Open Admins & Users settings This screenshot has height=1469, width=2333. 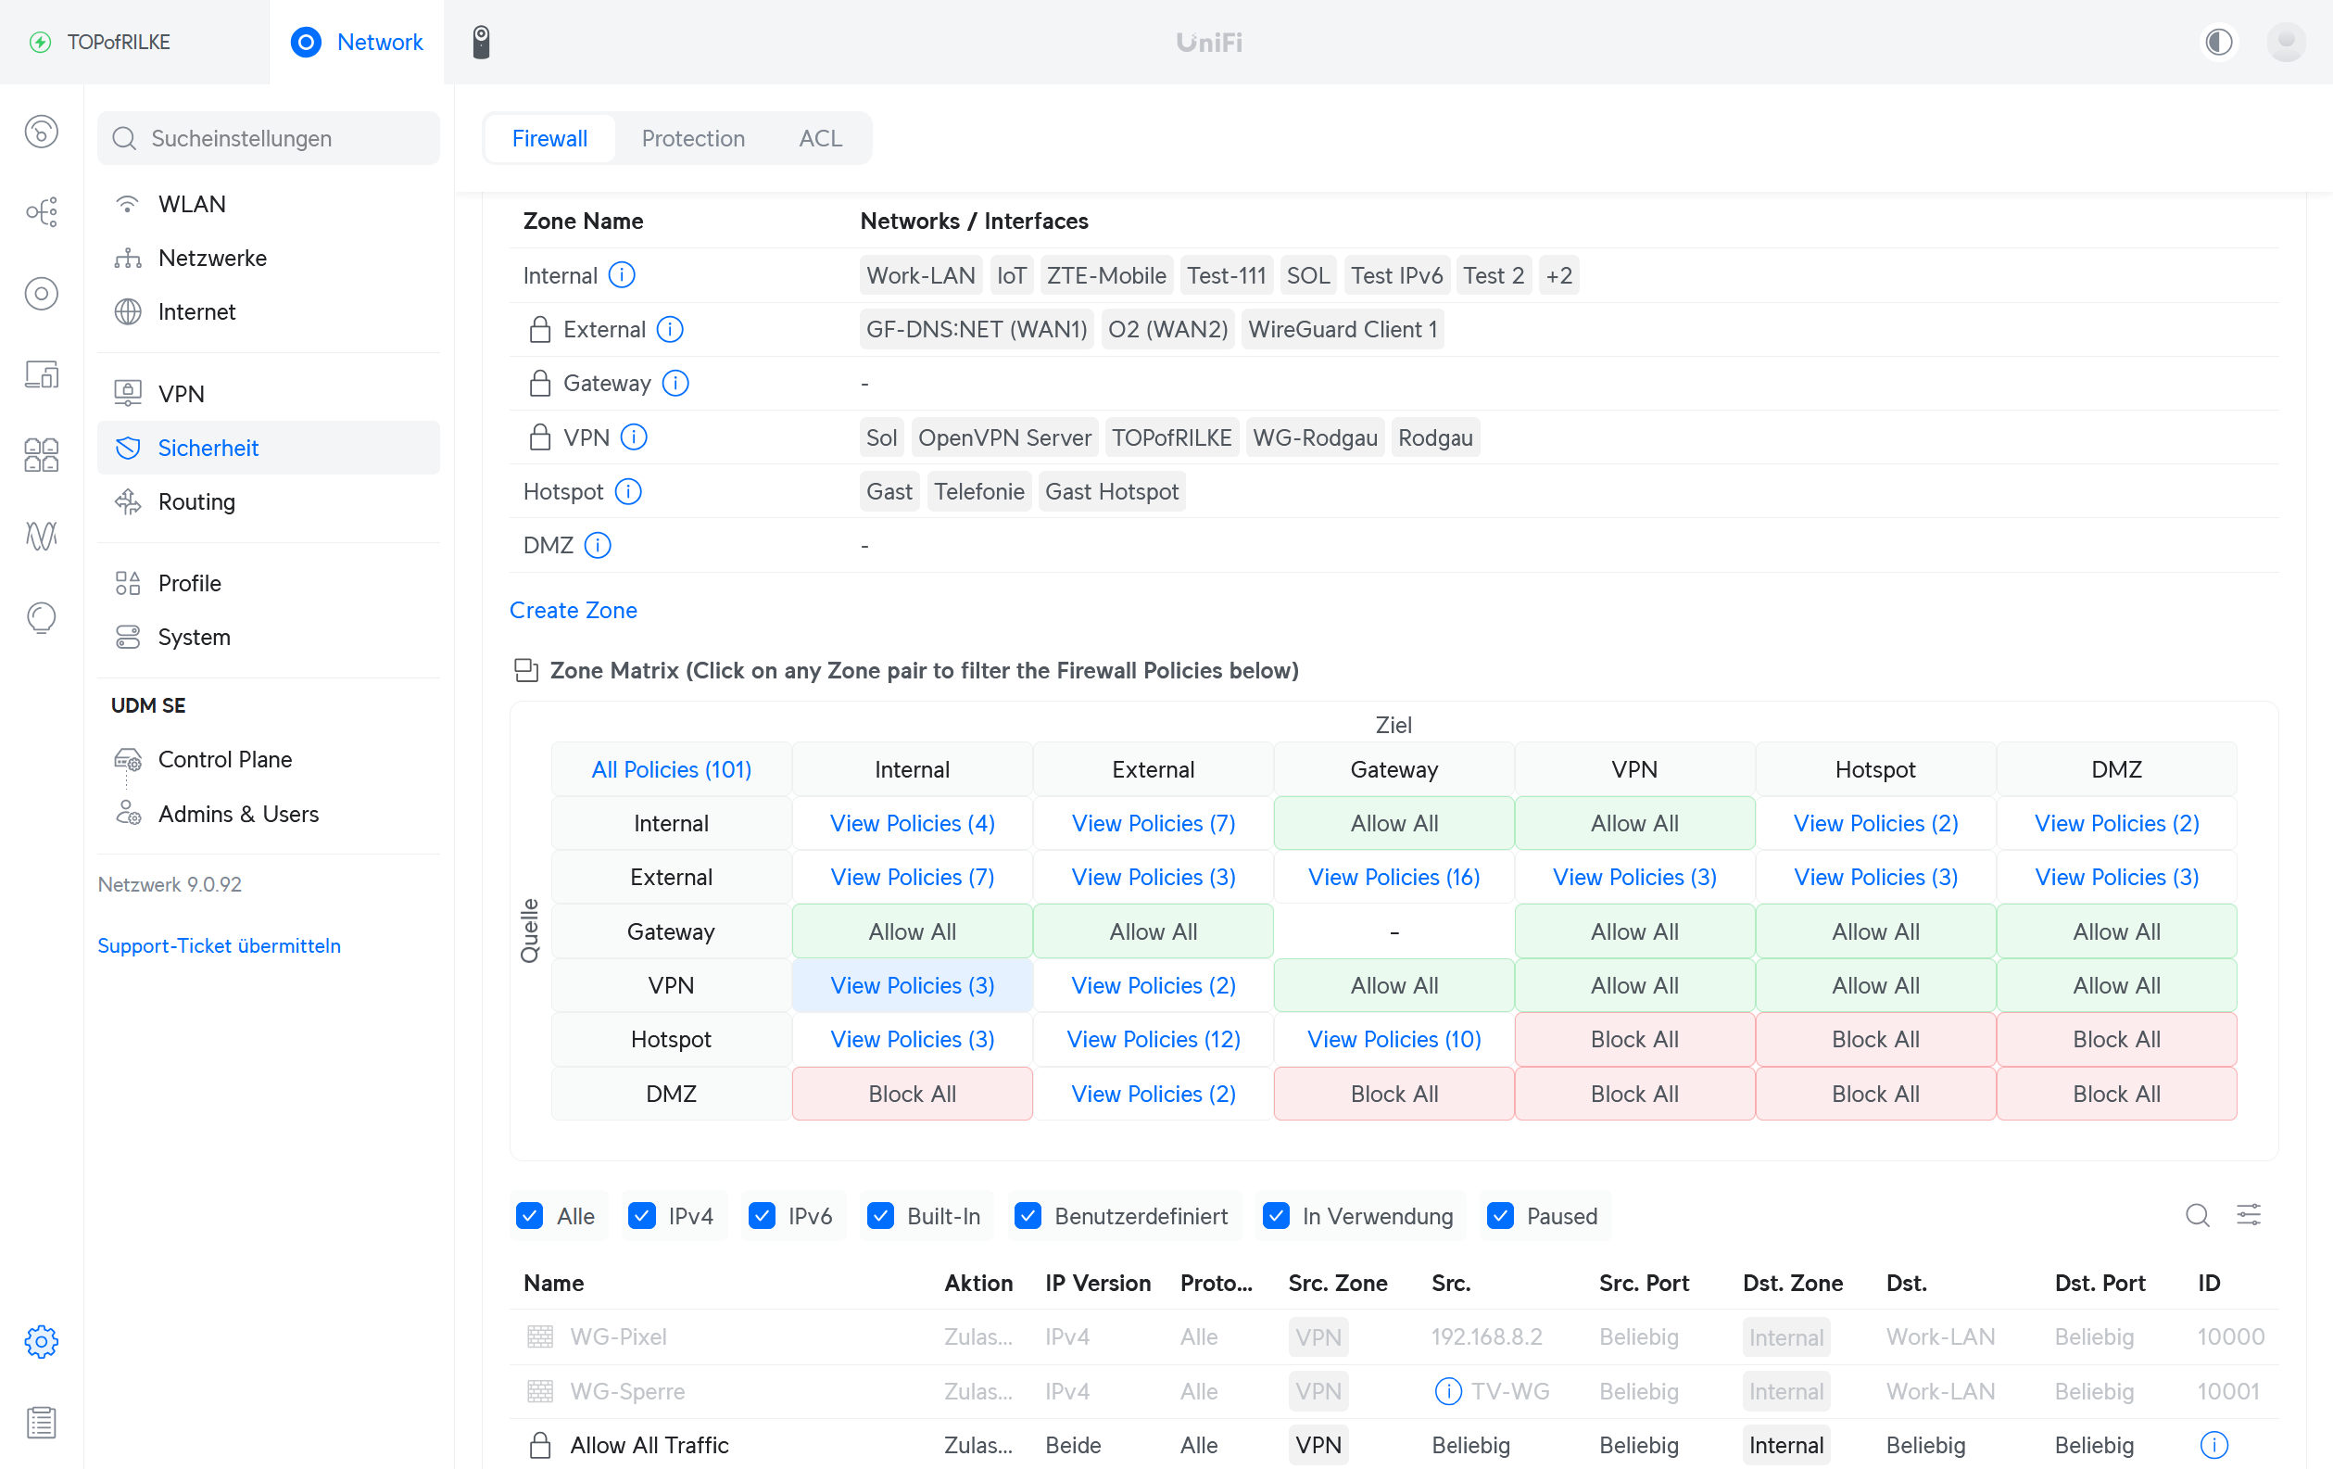coord(269,814)
